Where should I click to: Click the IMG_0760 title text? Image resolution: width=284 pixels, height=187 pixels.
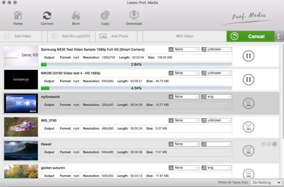(x=49, y=120)
